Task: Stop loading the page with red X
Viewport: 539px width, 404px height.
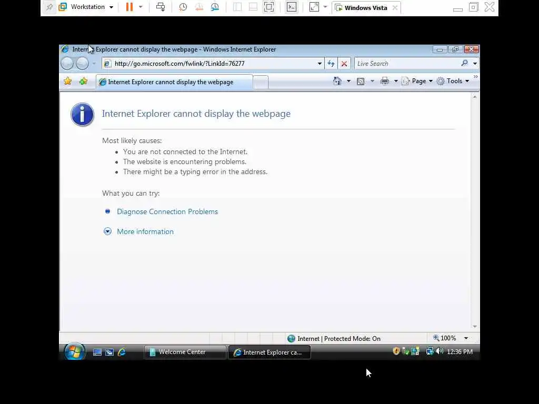Action: (344, 64)
